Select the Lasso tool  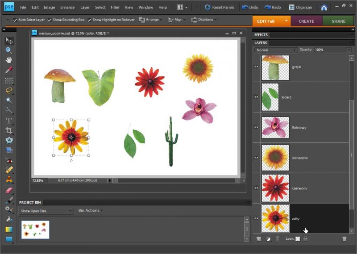8,91
